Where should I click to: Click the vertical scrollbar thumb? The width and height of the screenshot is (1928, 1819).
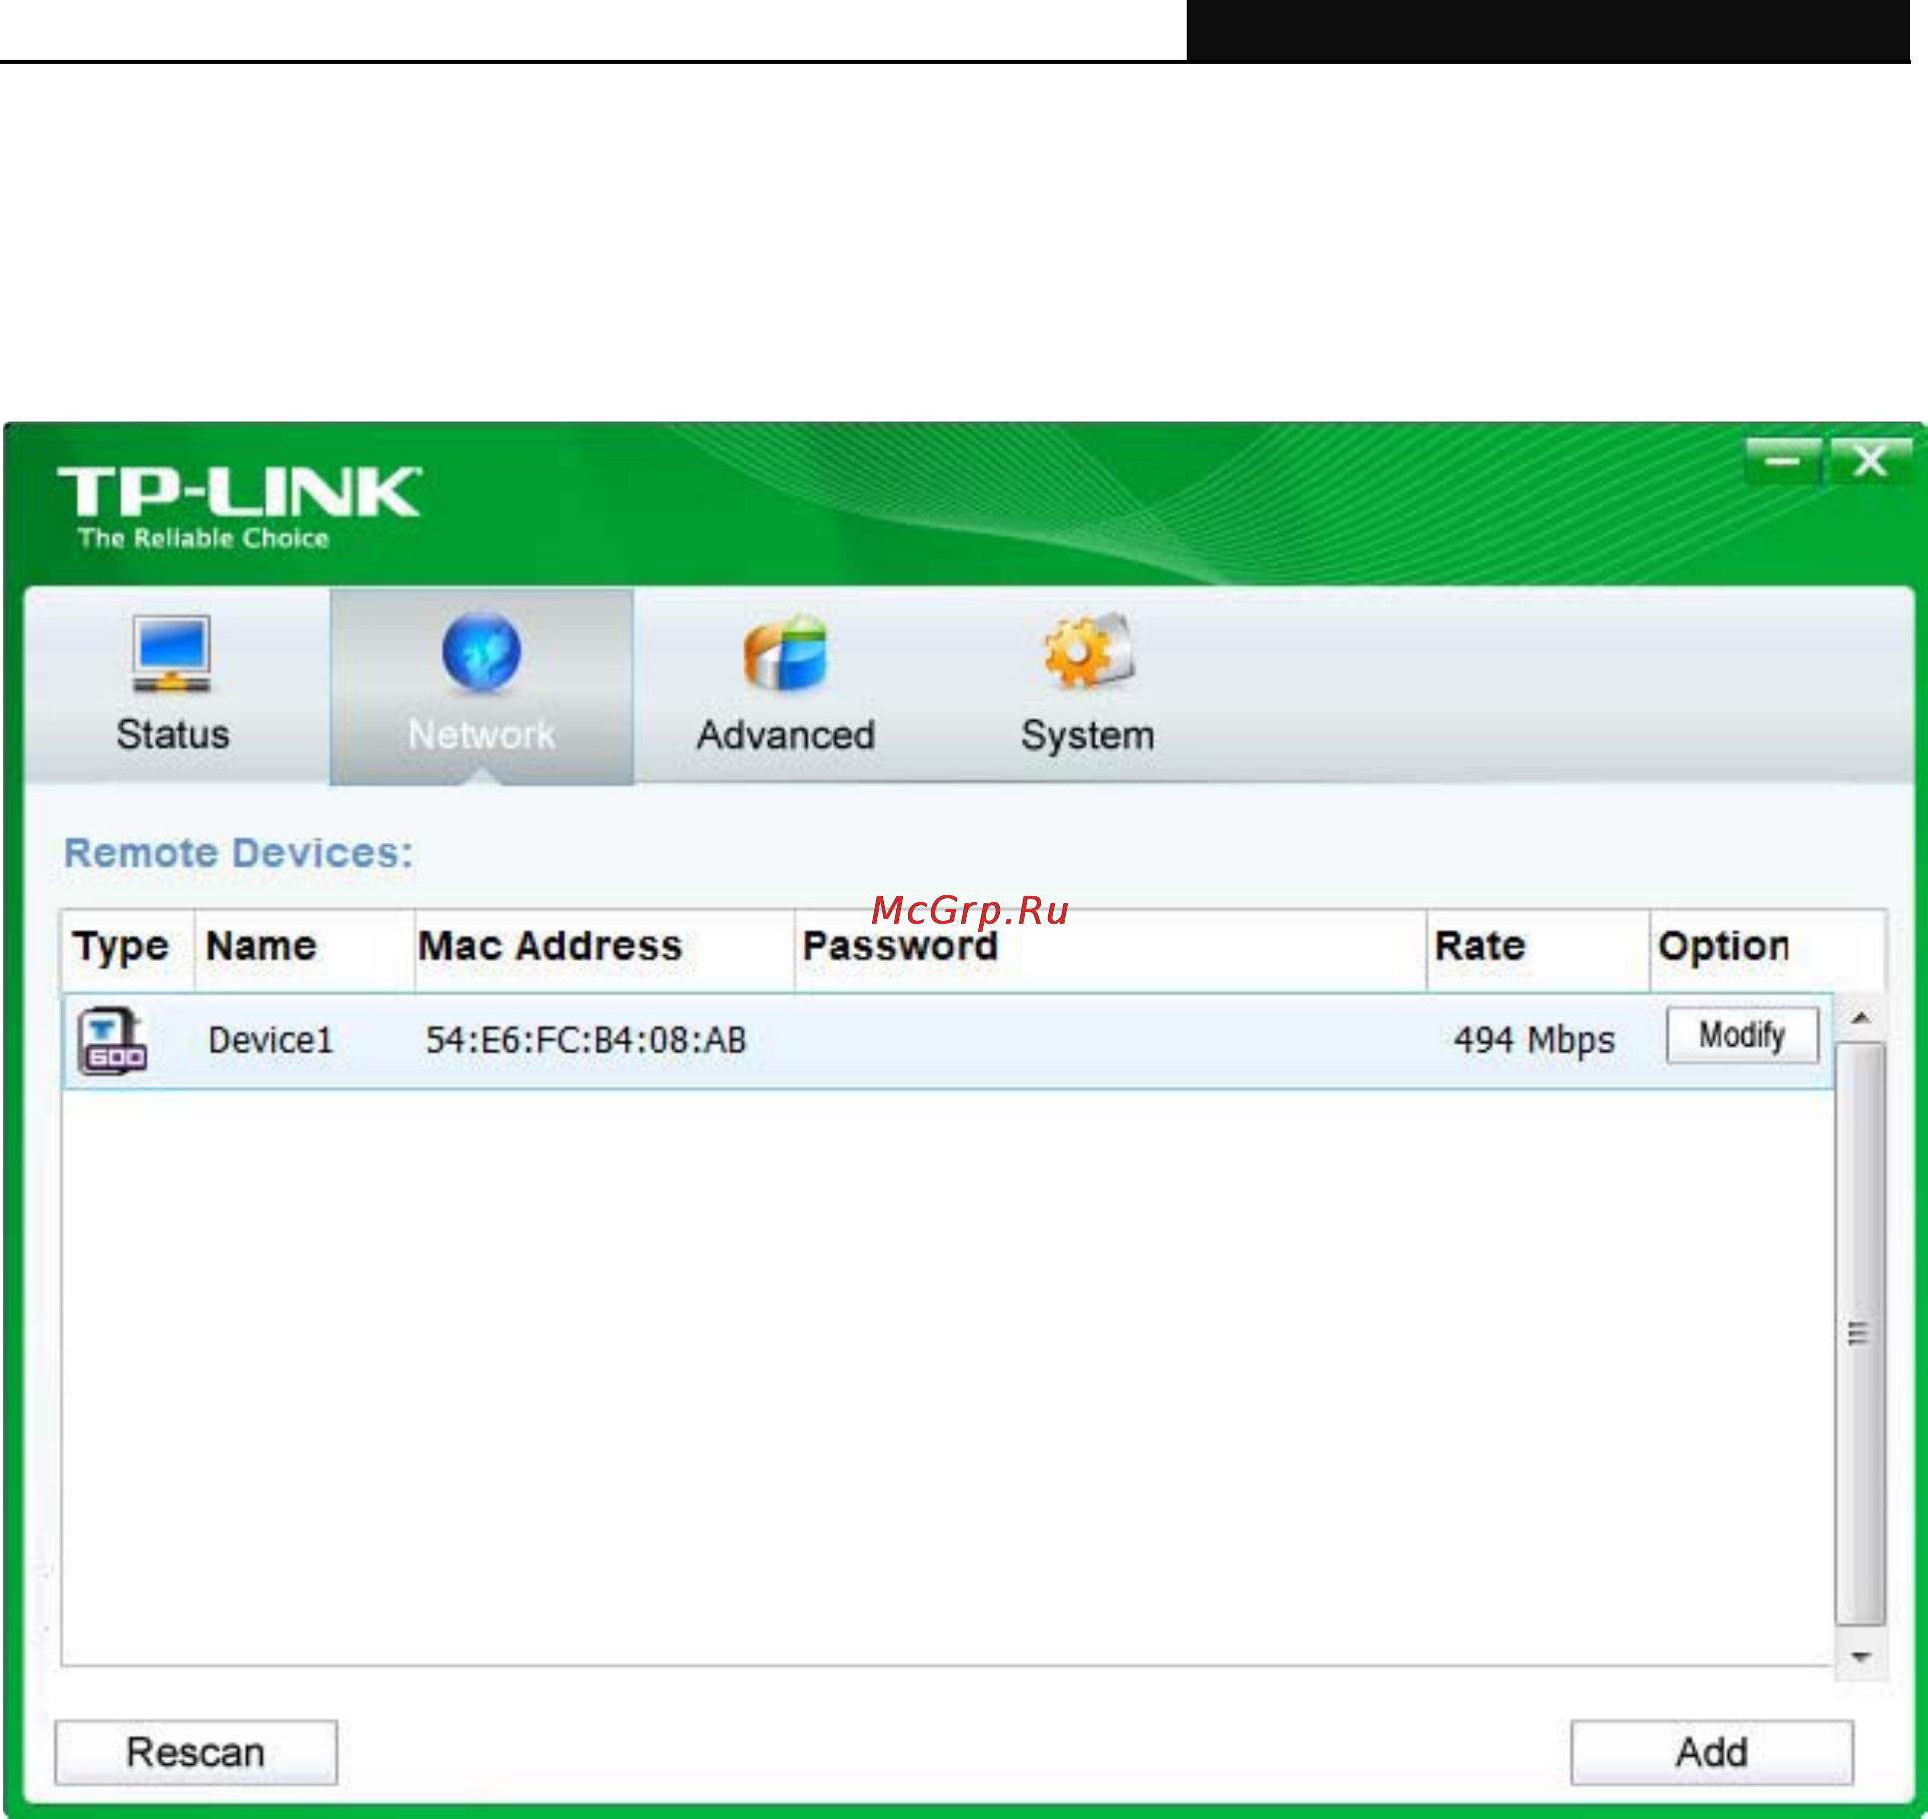[1860, 1334]
